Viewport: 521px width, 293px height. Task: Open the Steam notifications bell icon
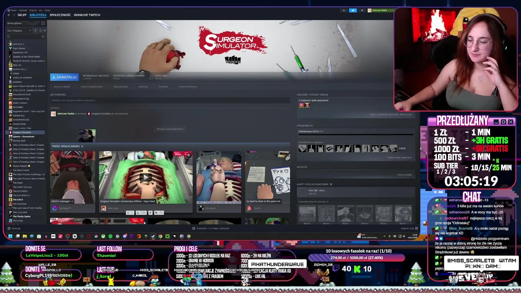coord(362,10)
